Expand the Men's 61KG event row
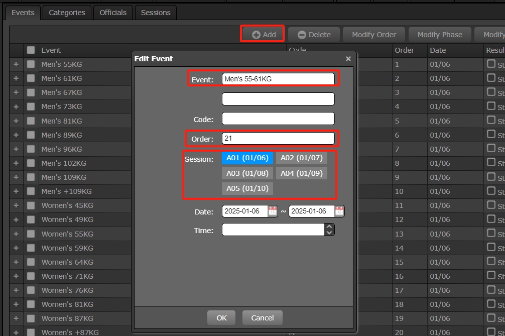 coord(16,78)
